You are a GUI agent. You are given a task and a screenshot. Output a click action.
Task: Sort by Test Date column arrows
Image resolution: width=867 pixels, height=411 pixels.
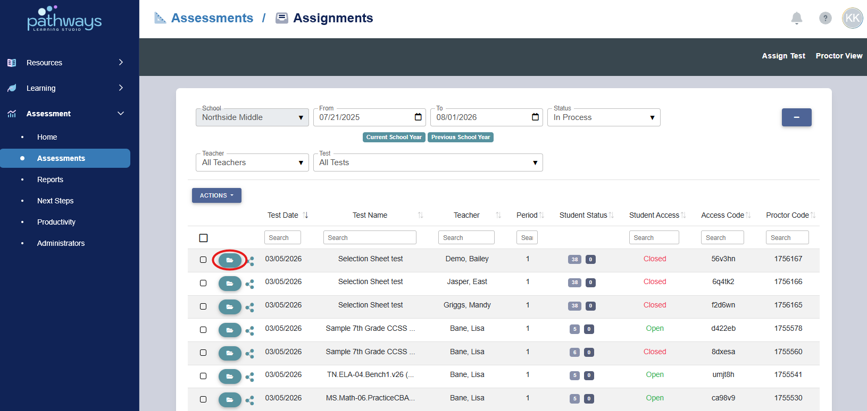pyautogui.click(x=305, y=215)
